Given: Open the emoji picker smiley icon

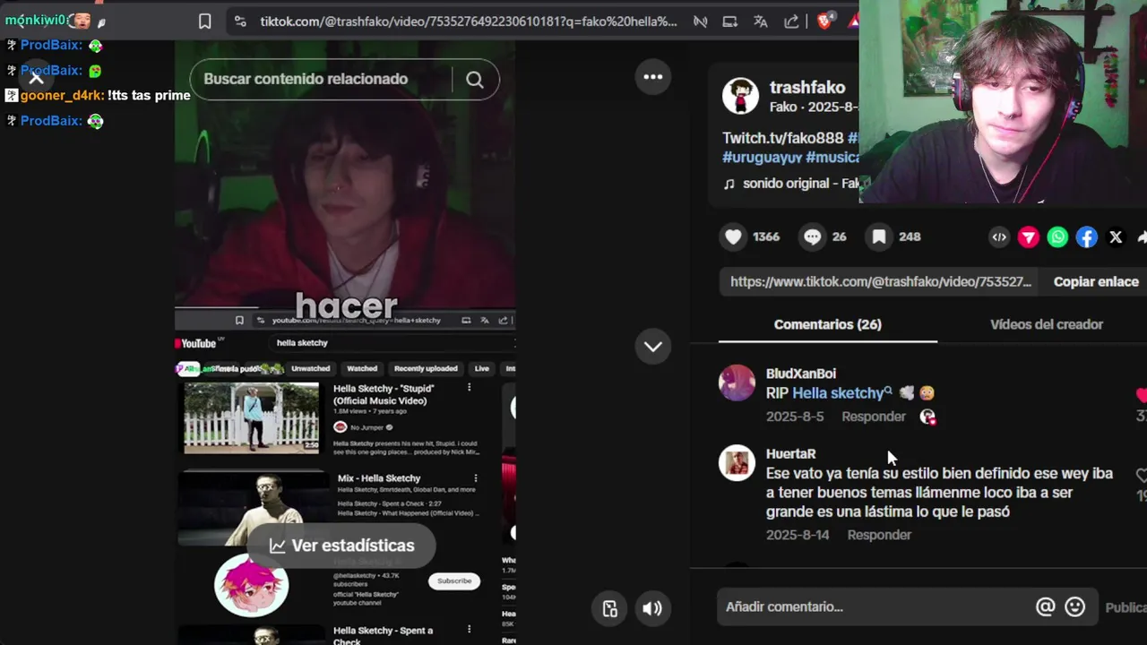Looking at the screenshot, I should click(x=1075, y=606).
